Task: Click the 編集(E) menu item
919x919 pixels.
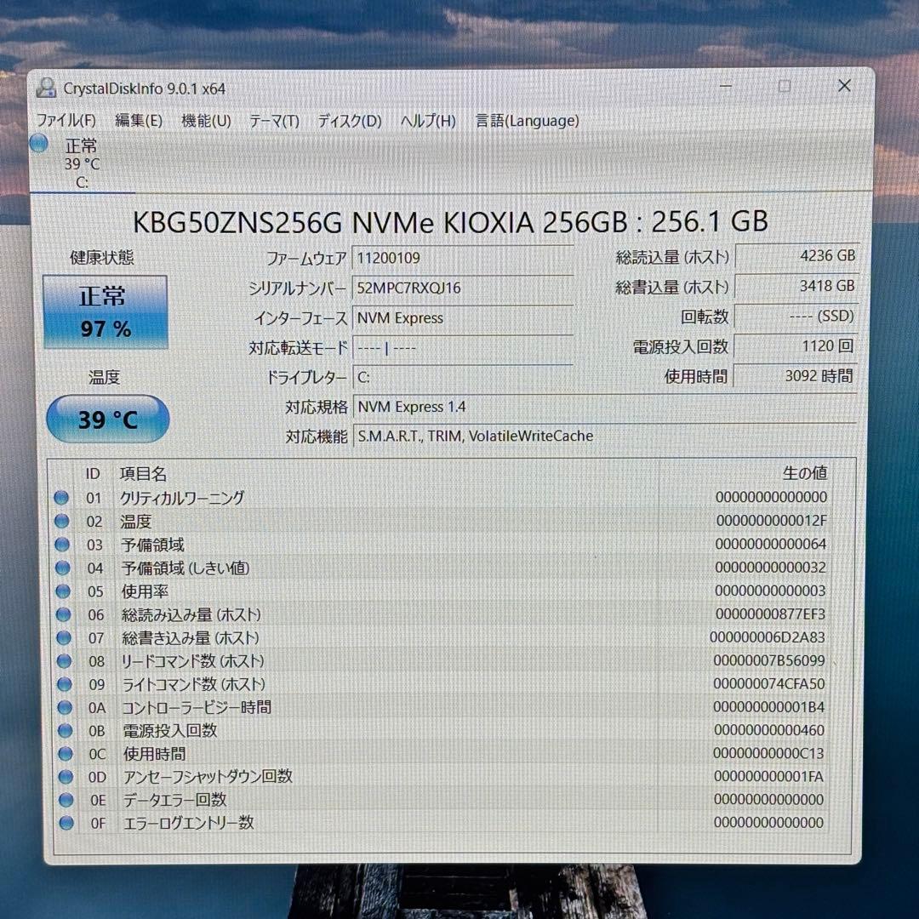Action: 138,121
